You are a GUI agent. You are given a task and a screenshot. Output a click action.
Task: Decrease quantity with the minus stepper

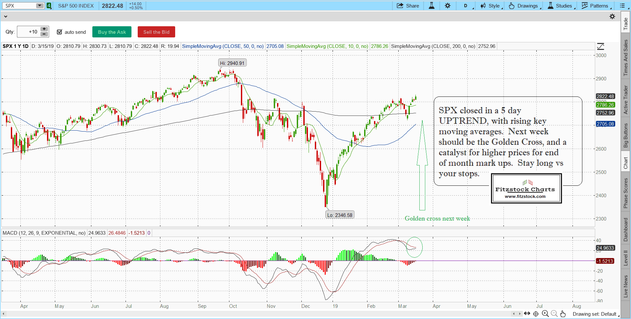pos(44,34)
